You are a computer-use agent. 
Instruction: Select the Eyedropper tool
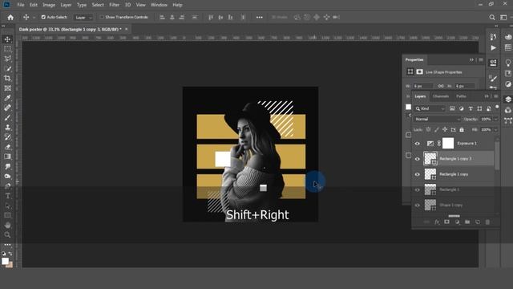(x=7, y=98)
